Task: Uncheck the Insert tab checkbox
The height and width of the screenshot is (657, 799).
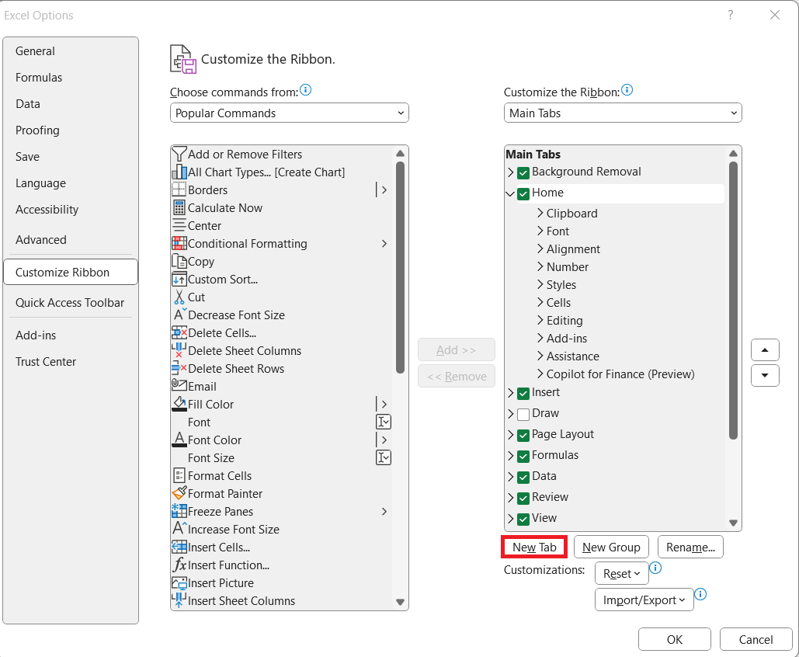Action: [x=523, y=394]
